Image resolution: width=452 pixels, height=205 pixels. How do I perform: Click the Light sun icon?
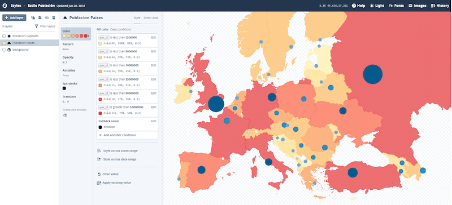372,6
